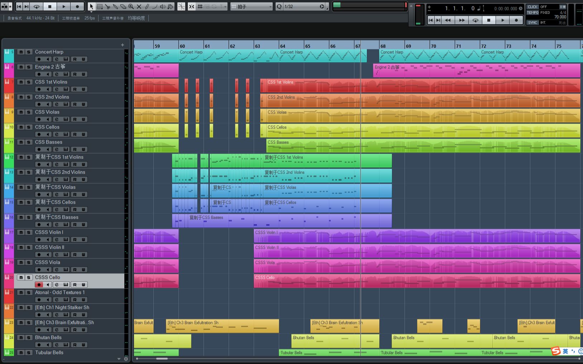Toggle Cycle loop in top-left transport
The width and height of the screenshot is (583, 364).
coord(37,6)
